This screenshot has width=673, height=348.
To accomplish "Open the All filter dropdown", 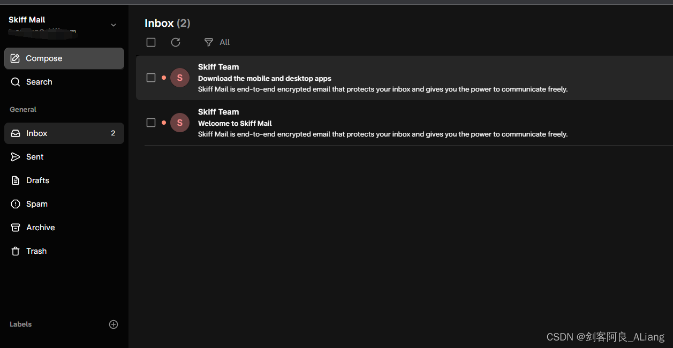I will coord(224,42).
